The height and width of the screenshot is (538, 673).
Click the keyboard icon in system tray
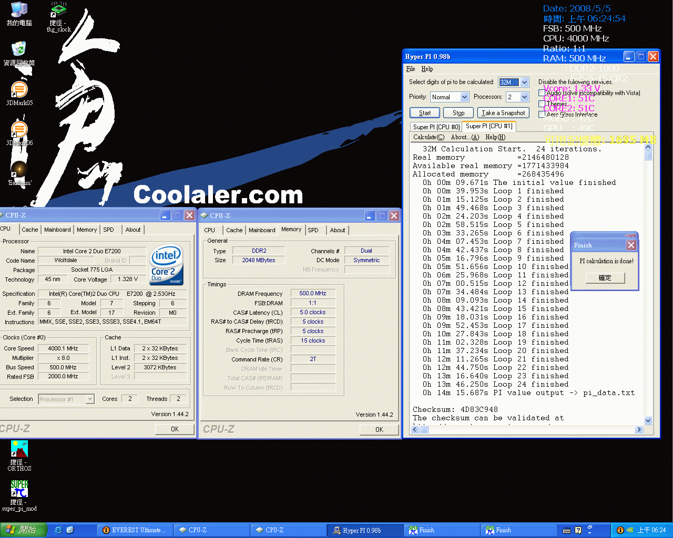click(567, 530)
